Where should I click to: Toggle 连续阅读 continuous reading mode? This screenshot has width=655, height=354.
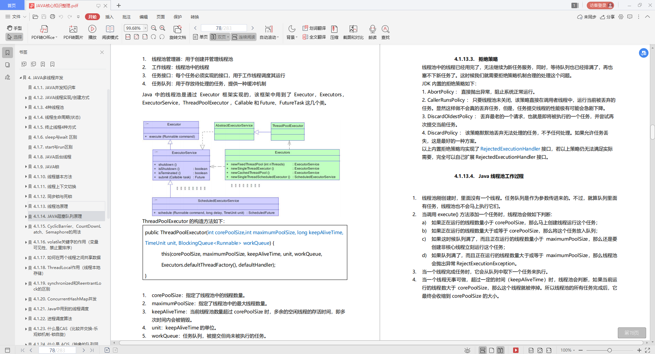244,37
